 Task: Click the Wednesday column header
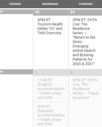(50, 4)
